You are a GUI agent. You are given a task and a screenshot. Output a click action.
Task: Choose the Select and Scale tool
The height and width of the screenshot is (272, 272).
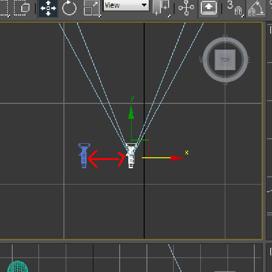(92, 8)
